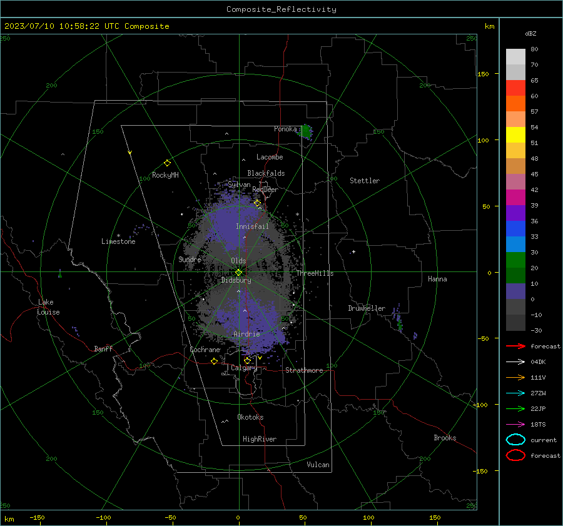The width and height of the screenshot is (563, 526).
Task: Click the green echo cell beside Ponoka
Action: click(x=305, y=132)
